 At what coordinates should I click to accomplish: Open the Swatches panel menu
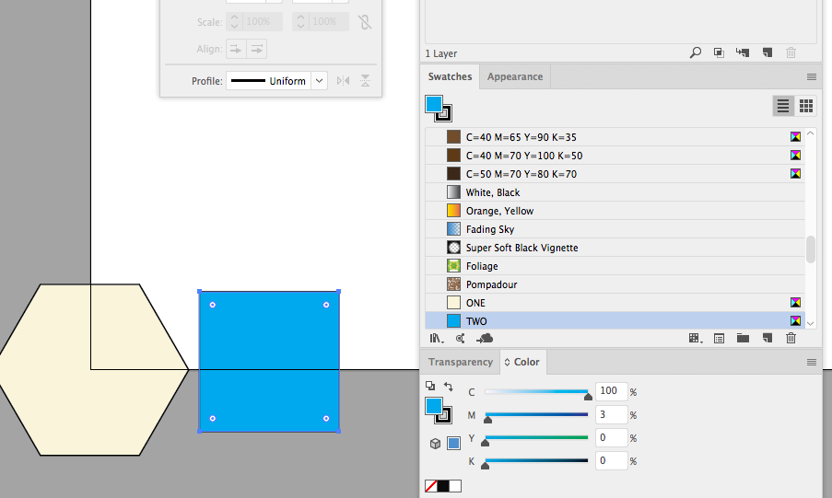click(812, 77)
